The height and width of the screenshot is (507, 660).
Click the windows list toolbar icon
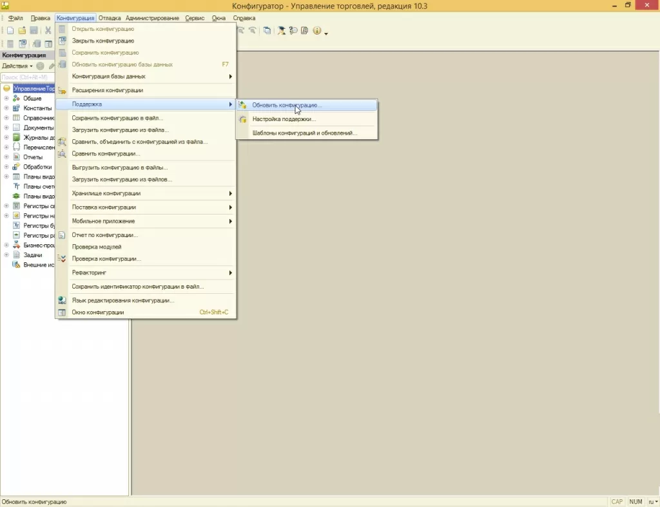(267, 30)
